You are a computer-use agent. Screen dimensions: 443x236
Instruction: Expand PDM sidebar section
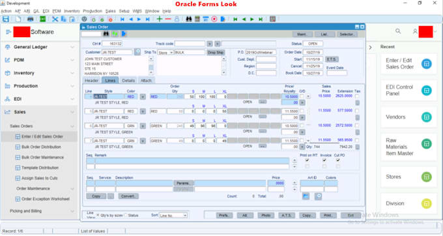(72, 60)
